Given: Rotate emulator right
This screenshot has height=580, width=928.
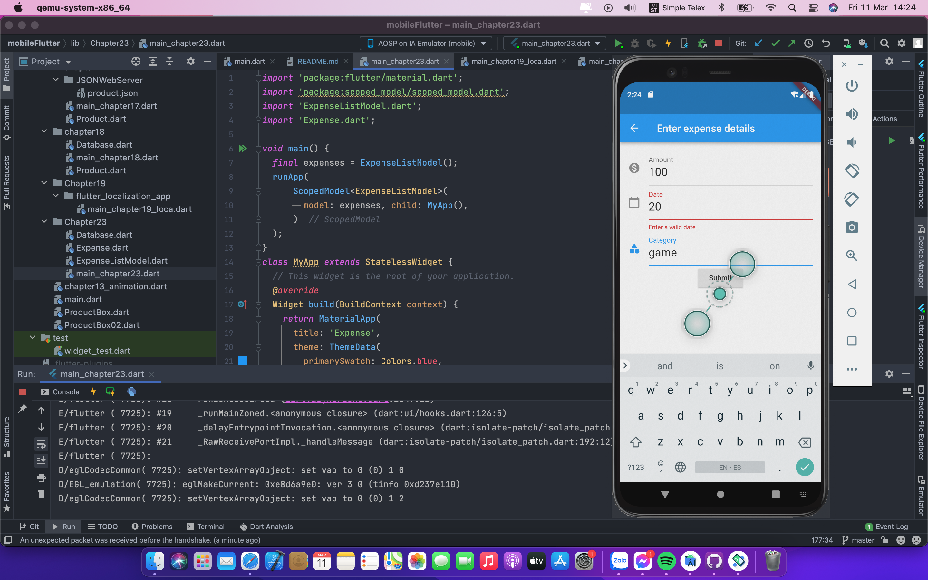Looking at the screenshot, I should pos(852,199).
